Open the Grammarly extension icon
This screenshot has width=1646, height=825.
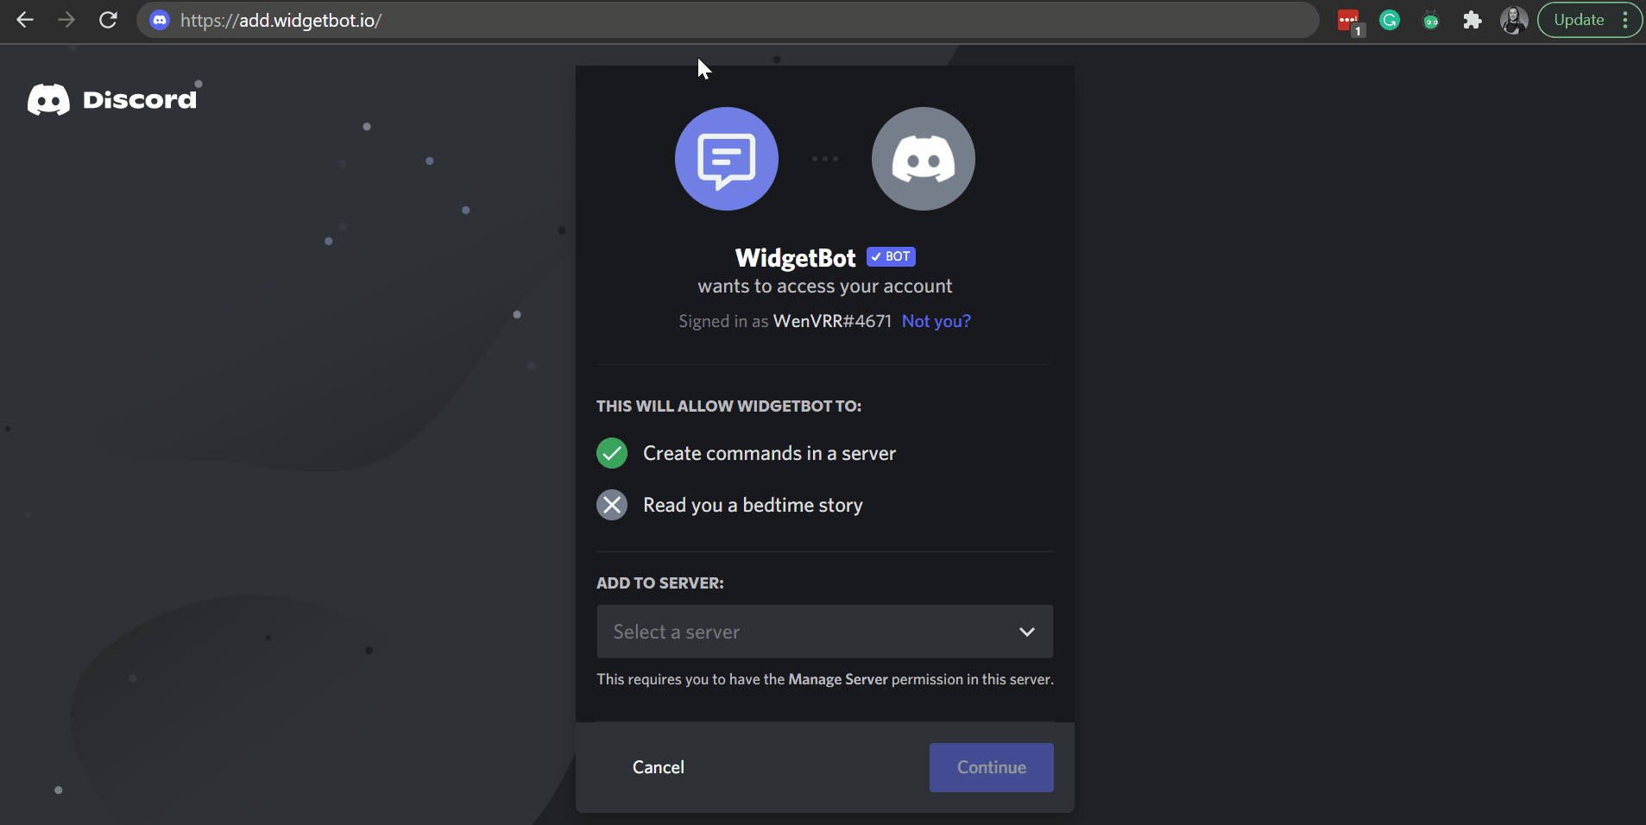(1390, 20)
